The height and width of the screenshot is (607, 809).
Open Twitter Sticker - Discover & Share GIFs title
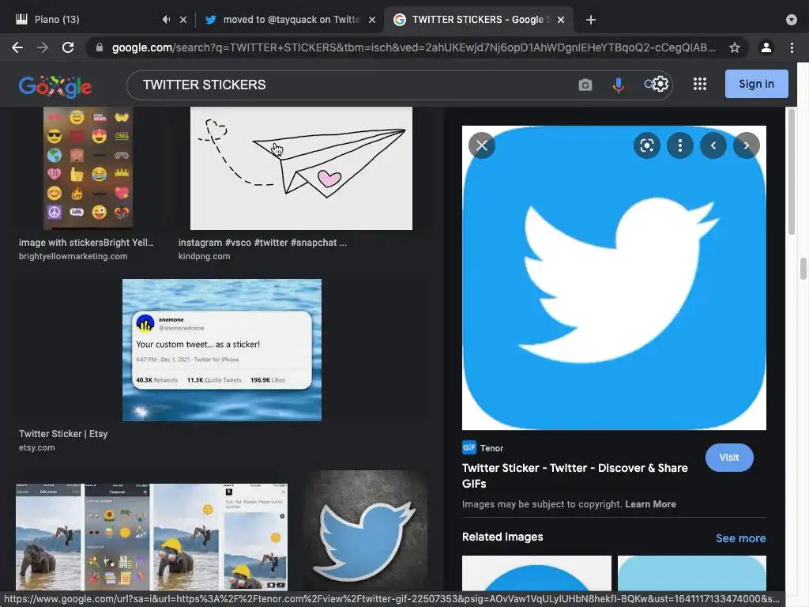pyautogui.click(x=575, y=475)
